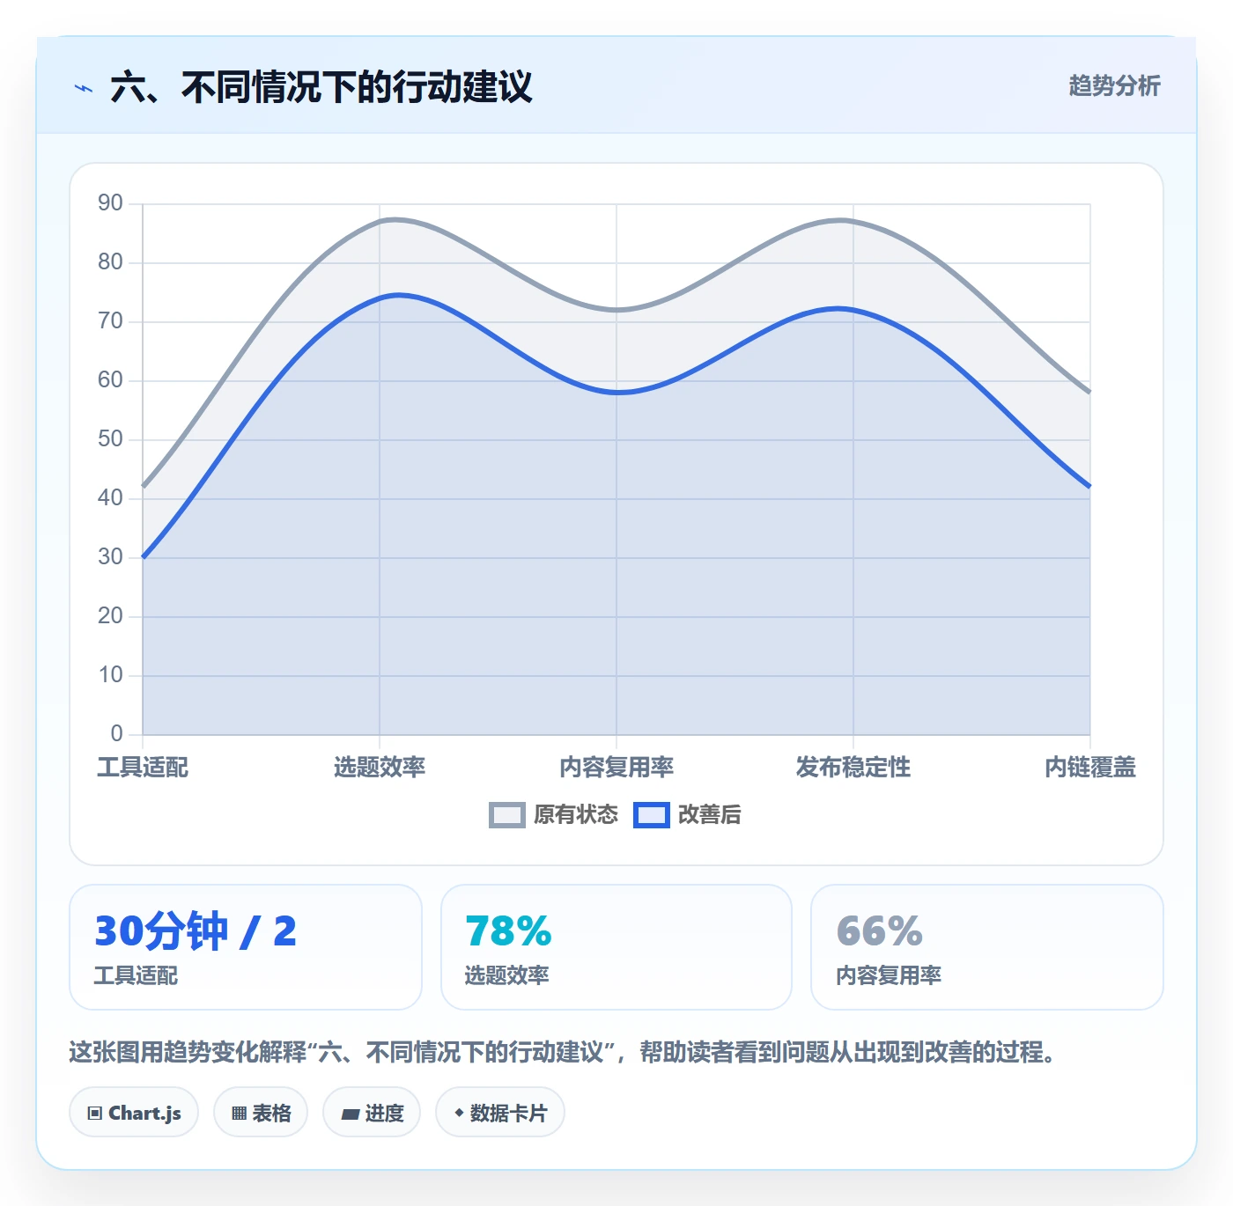The height and width of the screenshot is (1206, 1233).
Task: Click the 50 y-axis value
Action: 110,439
